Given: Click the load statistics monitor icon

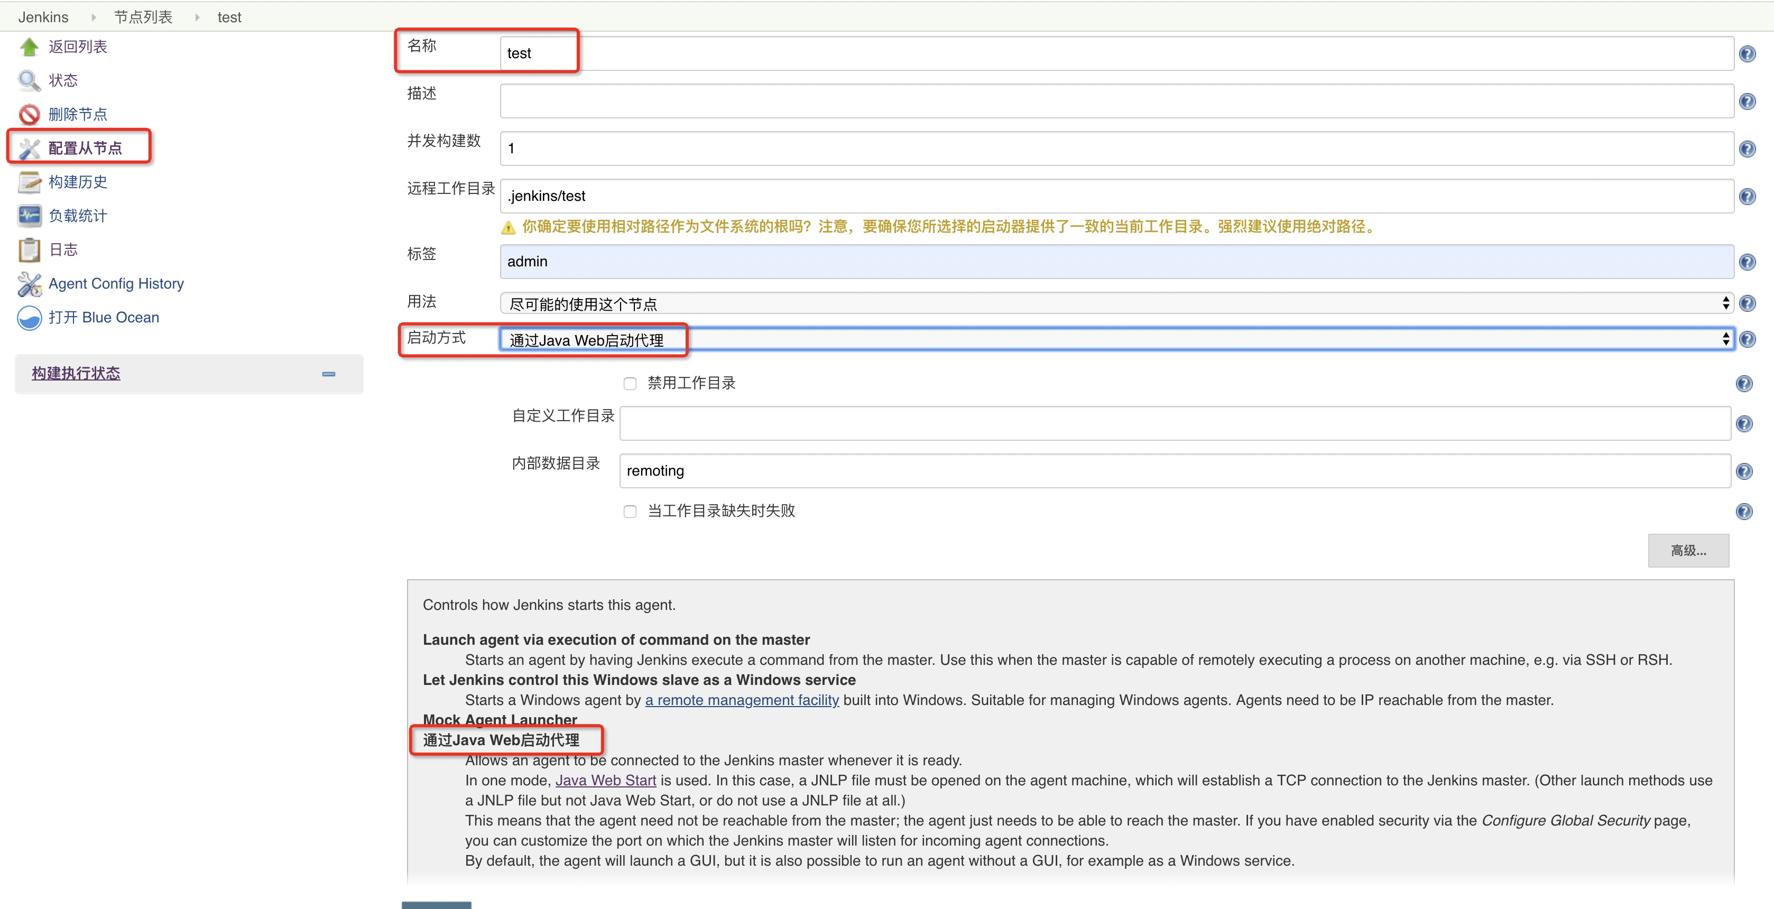Looking at the screenshot, I should pyautogui.click(x=29, y=216).
